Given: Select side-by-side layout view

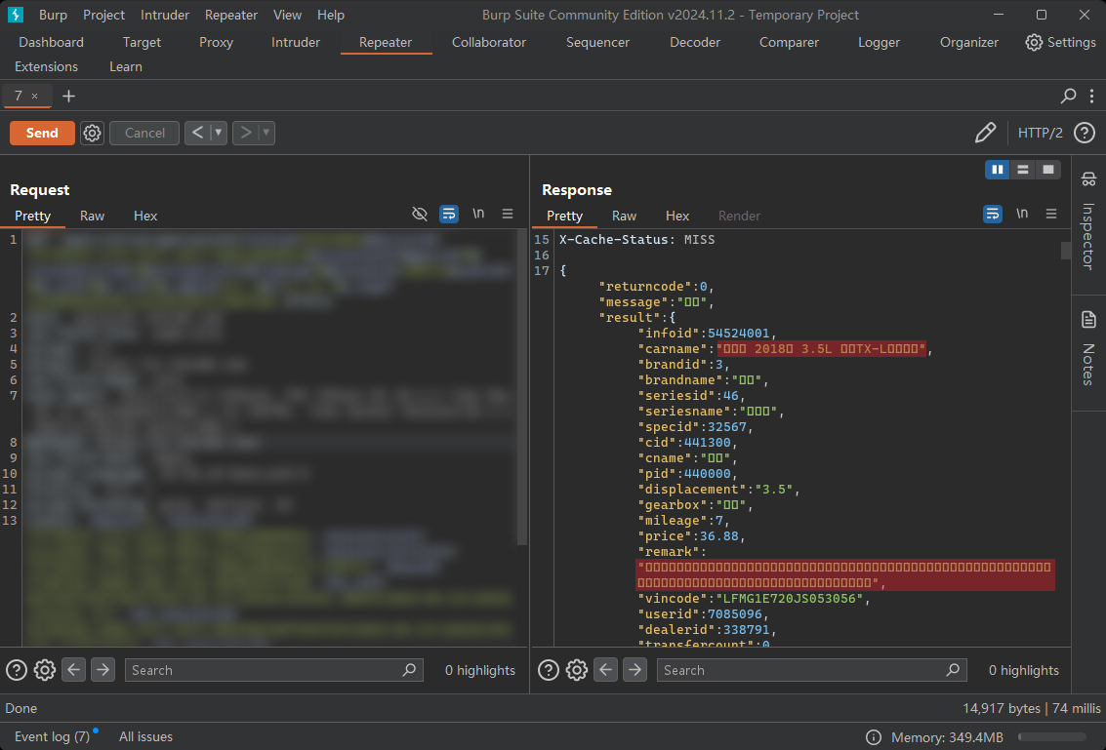Looking at the screenshot, I should [998, 170].
